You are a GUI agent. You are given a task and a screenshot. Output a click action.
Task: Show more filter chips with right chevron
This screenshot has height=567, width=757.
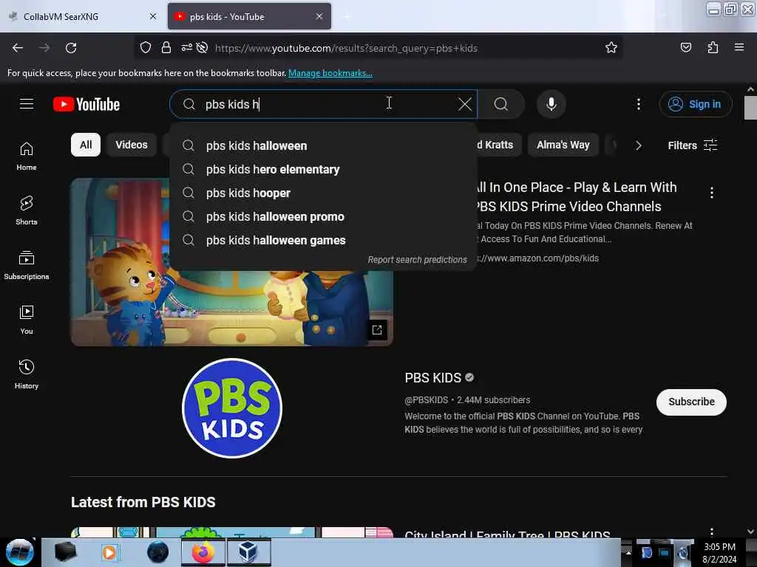(x=638, y=145)
